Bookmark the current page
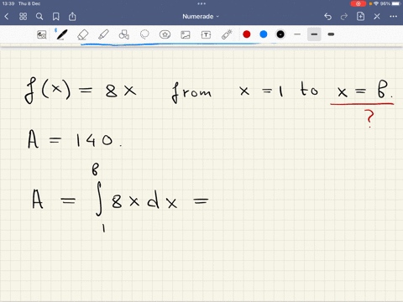This screenshot has width=403, height=302. tap(56, 17)
